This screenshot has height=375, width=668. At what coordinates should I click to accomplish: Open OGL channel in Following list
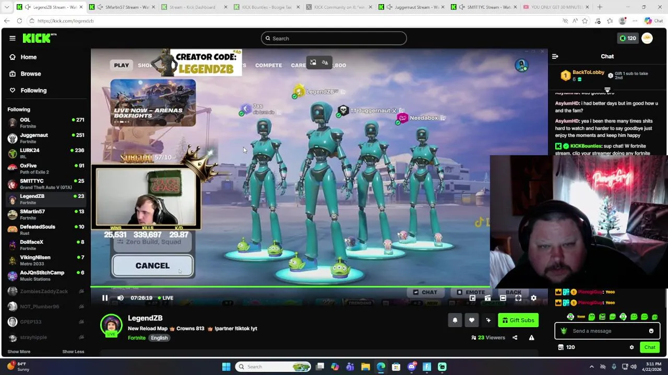click(45, 123)
